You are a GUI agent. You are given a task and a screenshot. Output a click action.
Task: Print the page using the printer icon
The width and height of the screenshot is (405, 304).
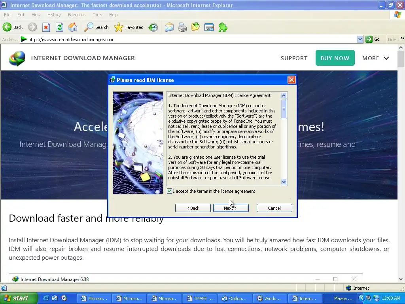pos(182,27)
